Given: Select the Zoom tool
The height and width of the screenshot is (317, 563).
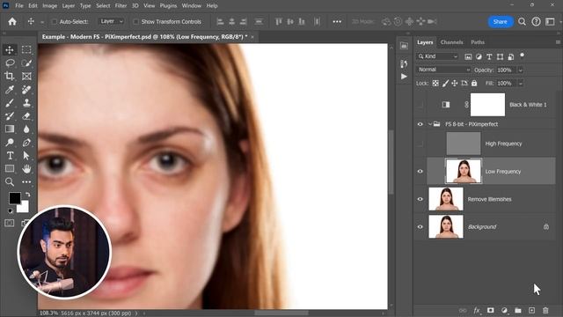Looking at the screenshot, I should tap(10, 182).
